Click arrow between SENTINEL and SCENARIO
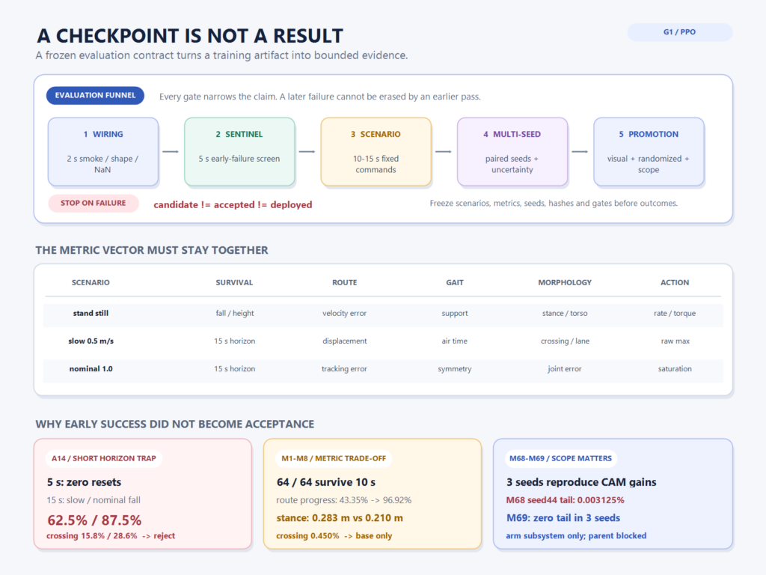Viewport: 766px width, 575px height. click(307, 151)
